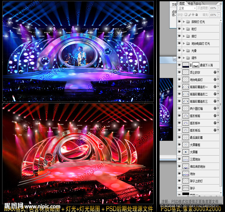Viewport: 225px width, 212px height.
Task: Click the lock position move icon
Action: click(x=194, y=14)
